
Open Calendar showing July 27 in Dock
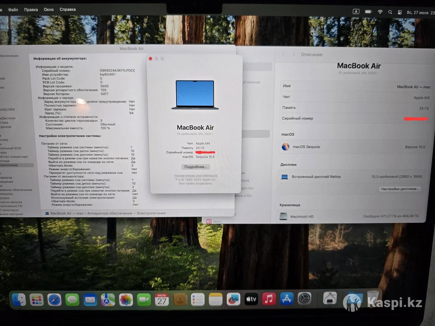click(x=162, y=300)
